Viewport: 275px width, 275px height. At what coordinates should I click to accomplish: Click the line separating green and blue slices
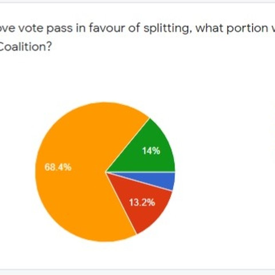tap(140, 172)
